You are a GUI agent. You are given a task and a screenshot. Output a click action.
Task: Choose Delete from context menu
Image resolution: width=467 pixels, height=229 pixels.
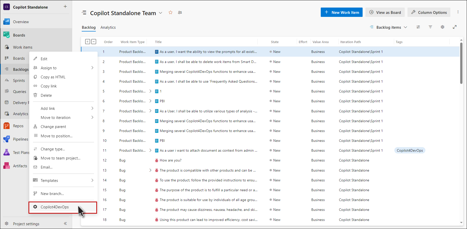63,95
